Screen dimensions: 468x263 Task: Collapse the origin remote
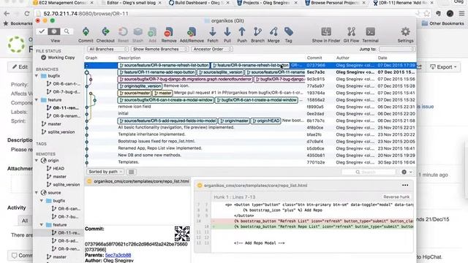click(x=37, y=161)
